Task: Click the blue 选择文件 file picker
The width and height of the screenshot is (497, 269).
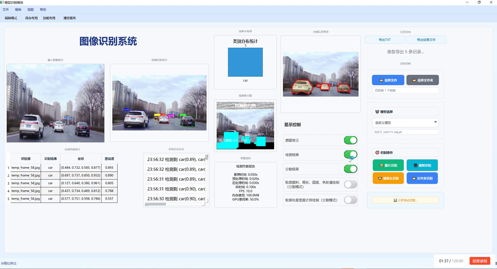Action: point(388,80)
